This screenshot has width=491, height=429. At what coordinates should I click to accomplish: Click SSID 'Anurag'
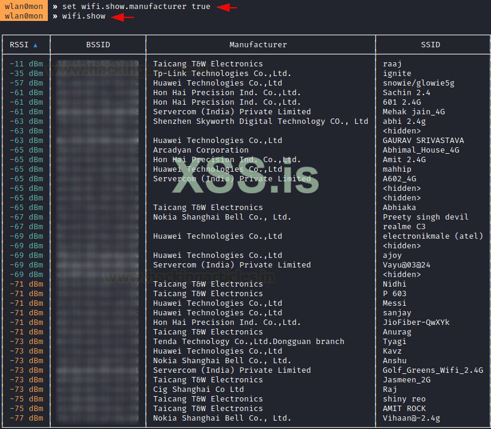click(397, 332)
